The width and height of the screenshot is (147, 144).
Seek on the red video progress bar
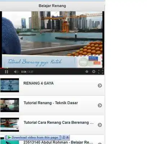pyautogui.click(x=52, y=68)
